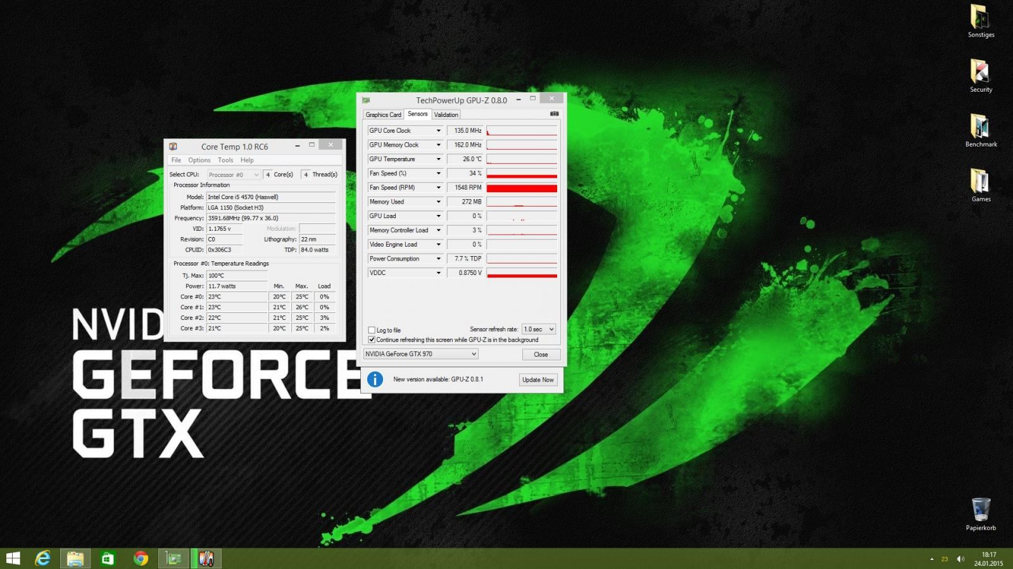Click the blue info icon in the update bar
Viewport: 1013px width, 569px height.
click(375, 379)
